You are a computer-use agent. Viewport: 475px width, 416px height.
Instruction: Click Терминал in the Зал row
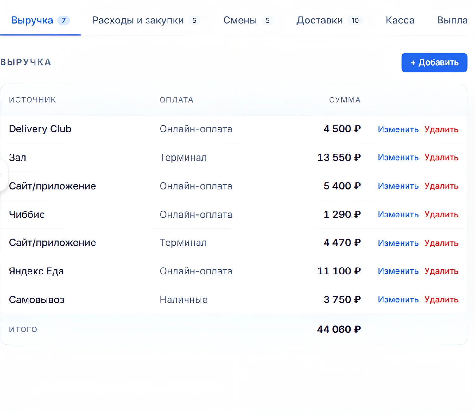183,157
